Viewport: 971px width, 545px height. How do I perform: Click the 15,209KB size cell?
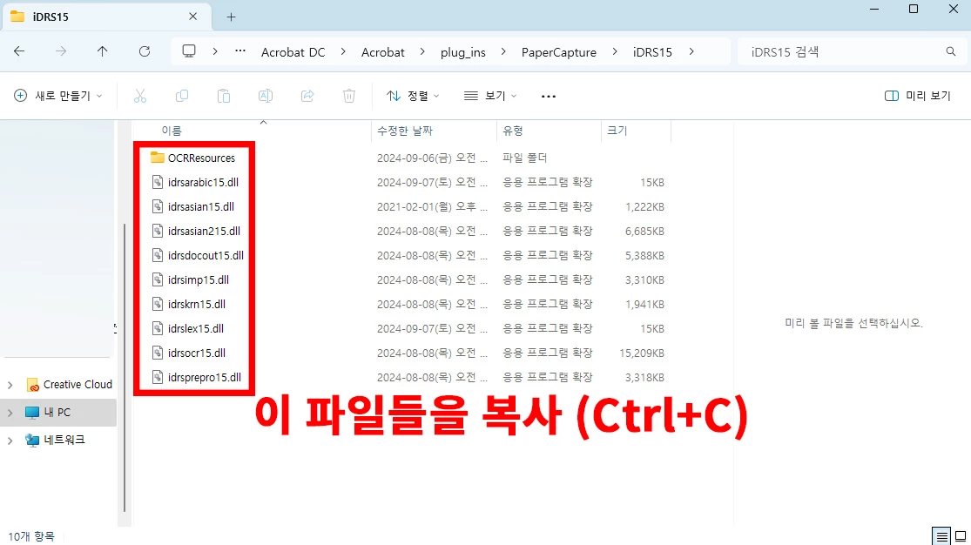(642, 353)
